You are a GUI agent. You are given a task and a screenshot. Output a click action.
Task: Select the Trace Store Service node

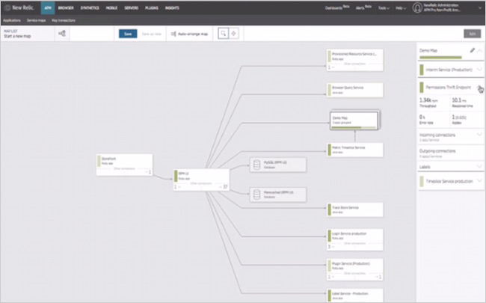(x=355, y=209)
